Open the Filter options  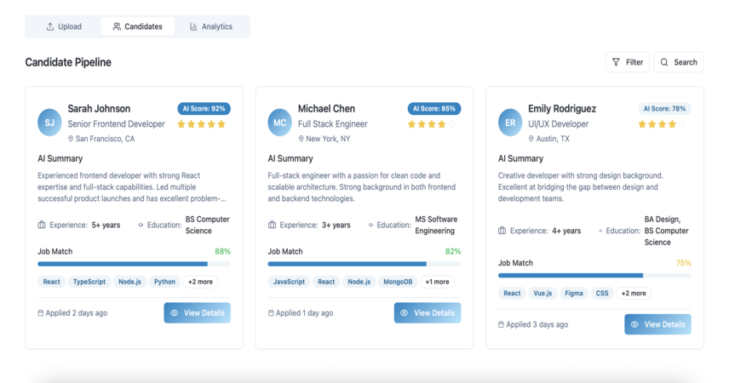coord(627,62)
